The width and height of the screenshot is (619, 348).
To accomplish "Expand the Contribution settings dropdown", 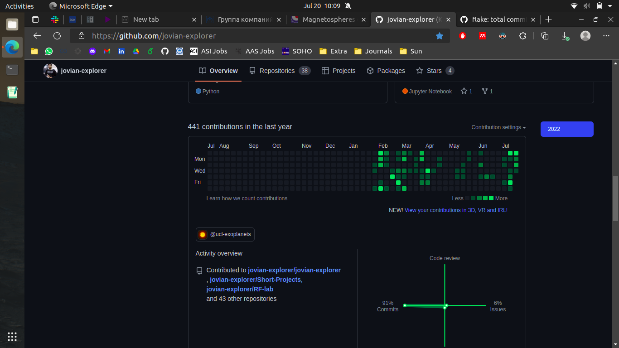I will click(498, 127).
